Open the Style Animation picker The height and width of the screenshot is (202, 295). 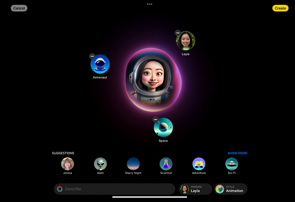click(x=231, y=189)
